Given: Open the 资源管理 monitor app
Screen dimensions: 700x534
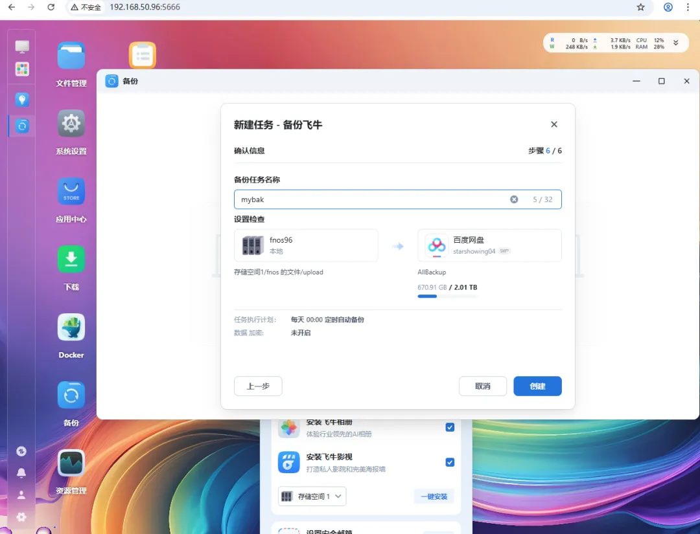Looking at the screenshot, I should [71, 463].
